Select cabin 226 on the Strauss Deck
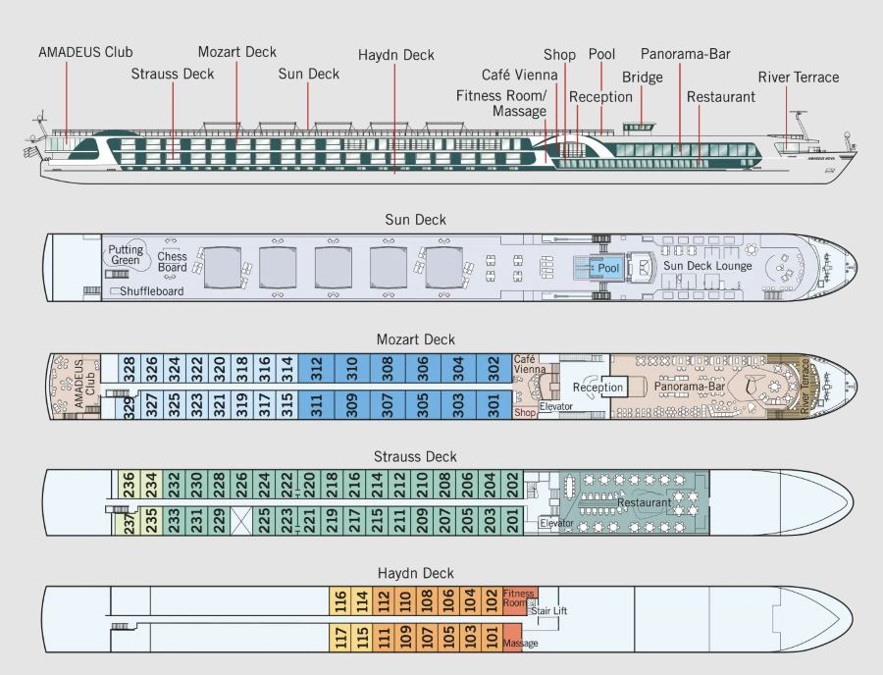 pyautogui.click(x=241, y=484)
